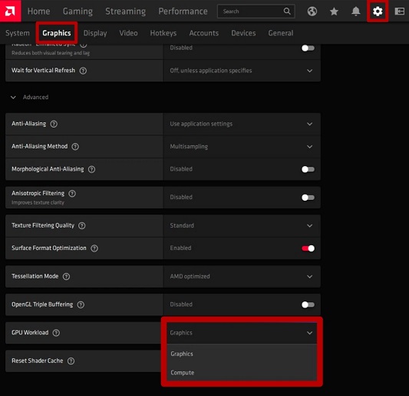The height and width of the screenshot is (396, 409).
Task: Enable Morphological Anti-Aliasing toggle
Action: pos(308,169)
